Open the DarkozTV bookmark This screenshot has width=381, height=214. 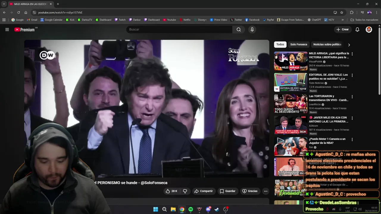pyautogui.click(x=85, y=20)
